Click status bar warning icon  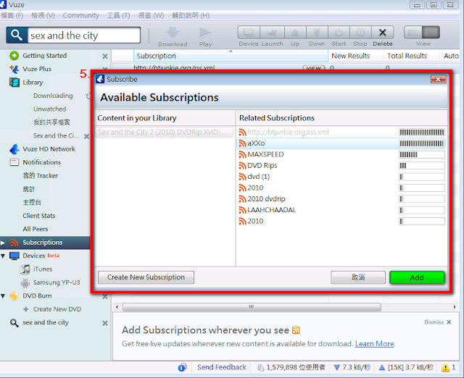tap(445, 367)
